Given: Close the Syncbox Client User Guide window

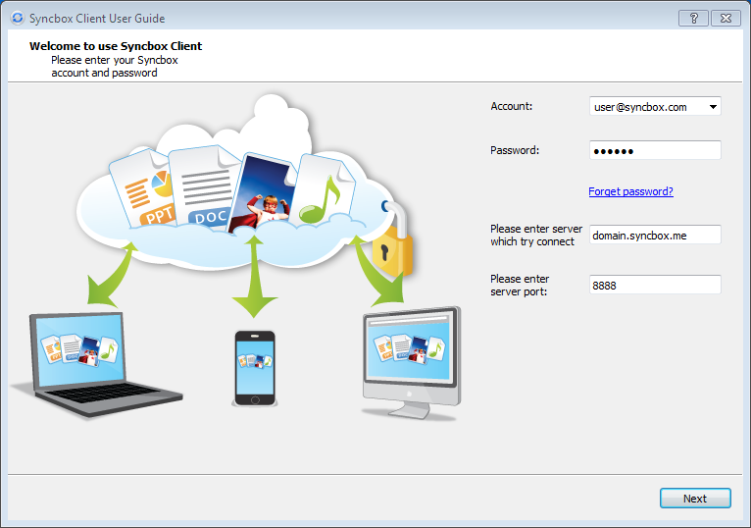Looking at the screenshot, I should click(x=726, y=19).
